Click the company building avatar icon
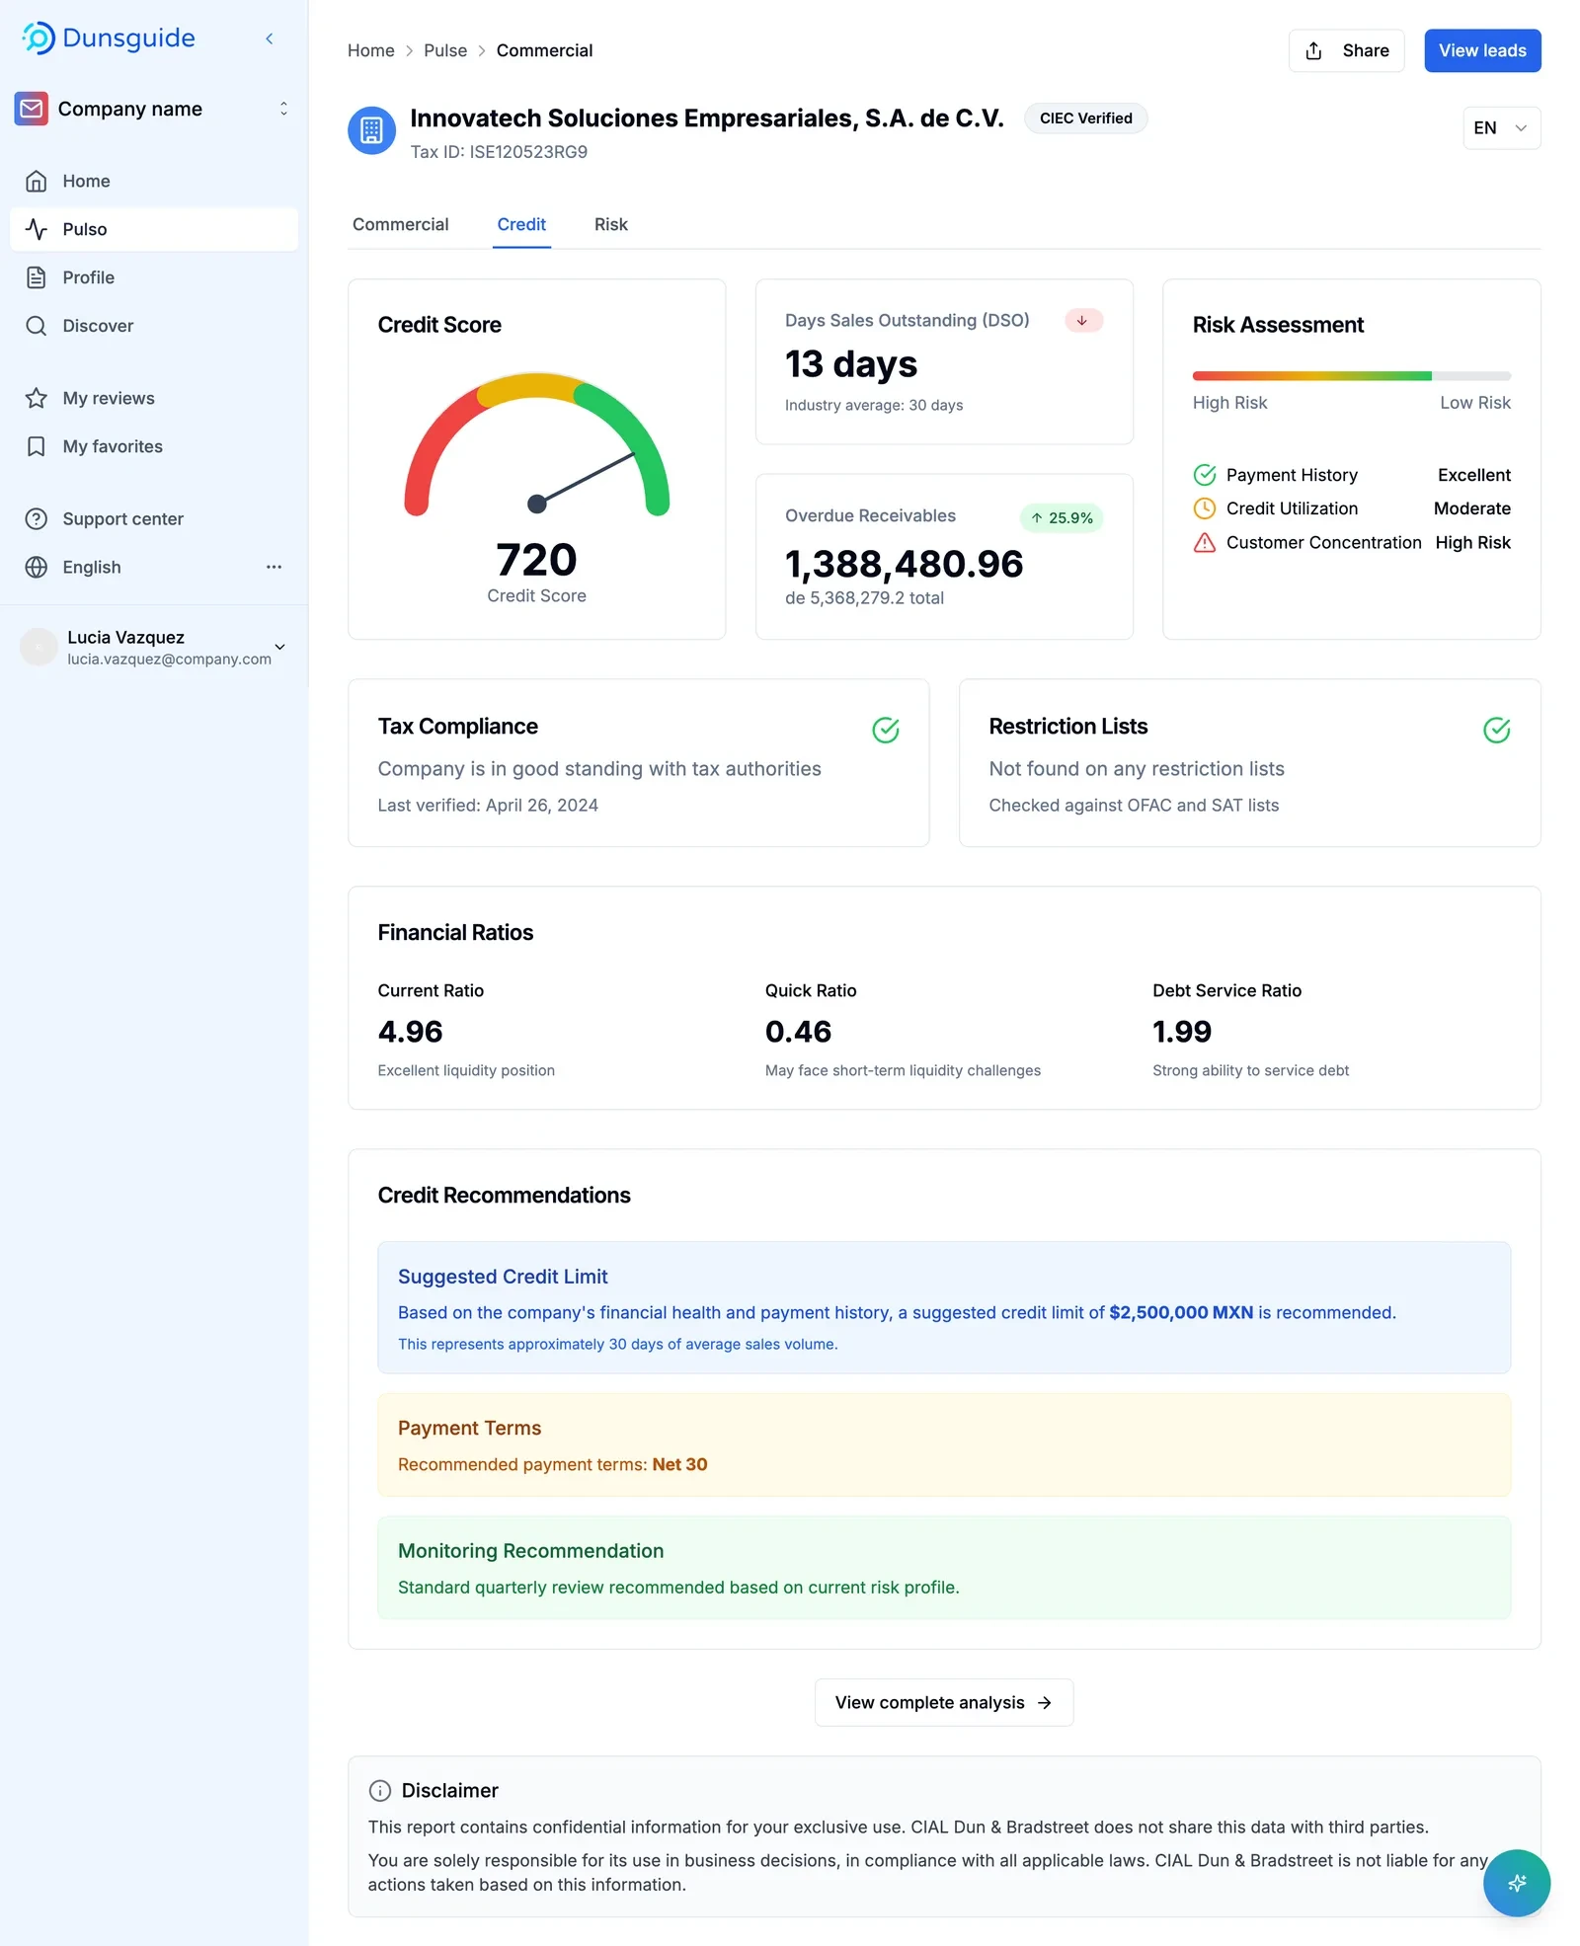Screen dimensions: 1580x1946 371,130
